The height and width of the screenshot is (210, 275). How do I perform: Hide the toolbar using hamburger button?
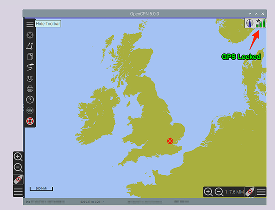30,24
